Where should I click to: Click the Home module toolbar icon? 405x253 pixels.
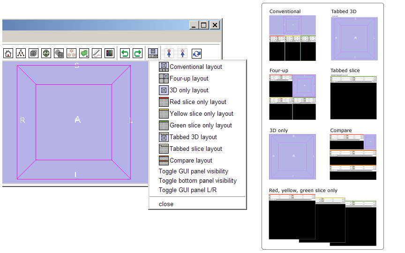click(8, 53)
